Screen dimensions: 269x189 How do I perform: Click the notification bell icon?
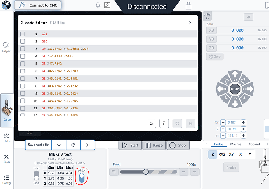[97, 6]
